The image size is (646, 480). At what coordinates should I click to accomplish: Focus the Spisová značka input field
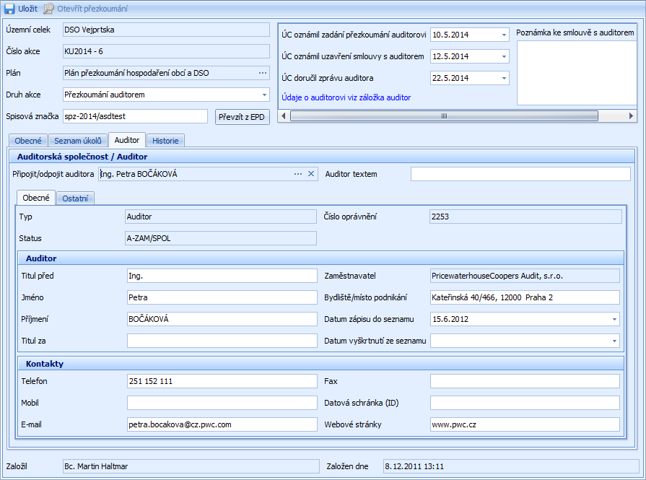tap(135, 116)
